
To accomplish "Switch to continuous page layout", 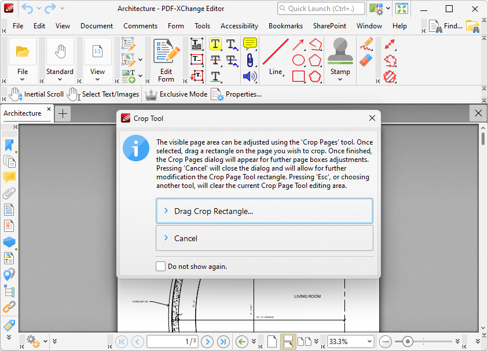I will [x=288, y=341].
